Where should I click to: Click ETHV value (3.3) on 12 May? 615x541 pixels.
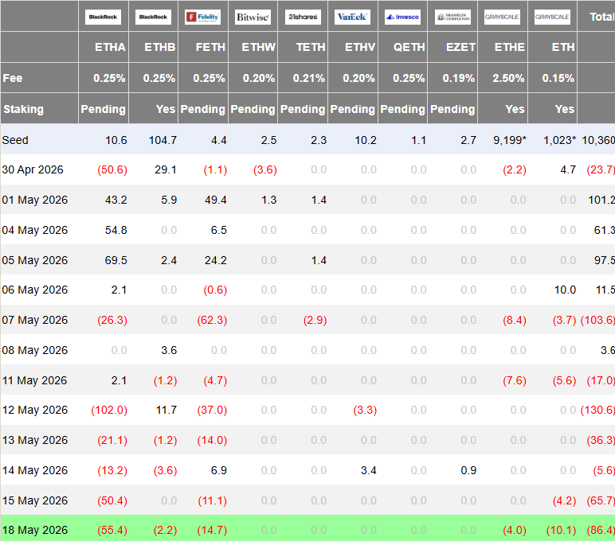point(365,410)
